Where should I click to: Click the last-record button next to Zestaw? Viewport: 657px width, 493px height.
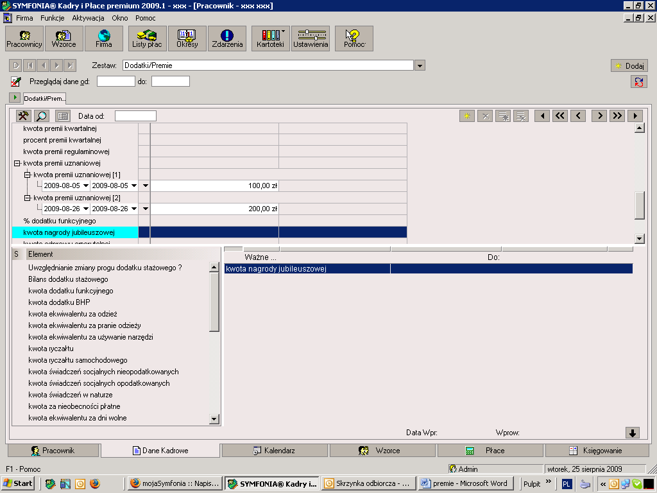click(71, 65)
